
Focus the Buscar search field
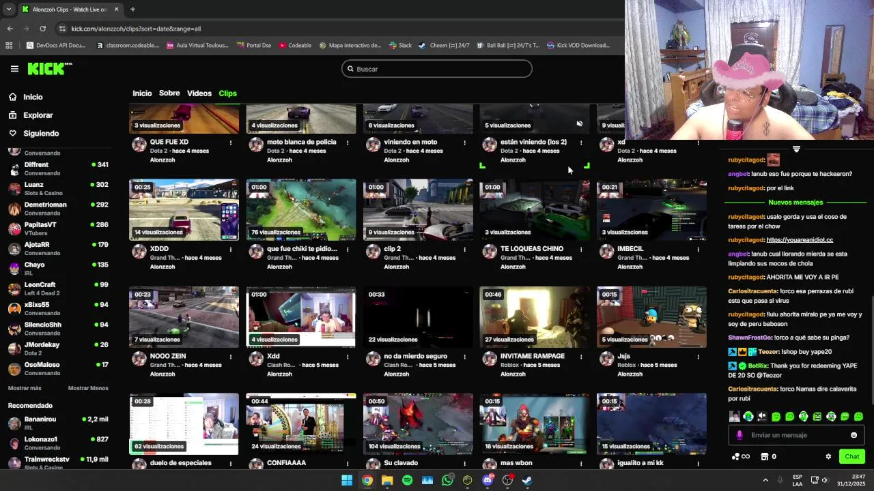click(x=437, y=69)
